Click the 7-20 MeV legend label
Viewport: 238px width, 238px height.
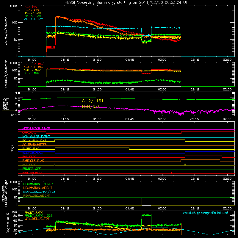tap(32, 73)
